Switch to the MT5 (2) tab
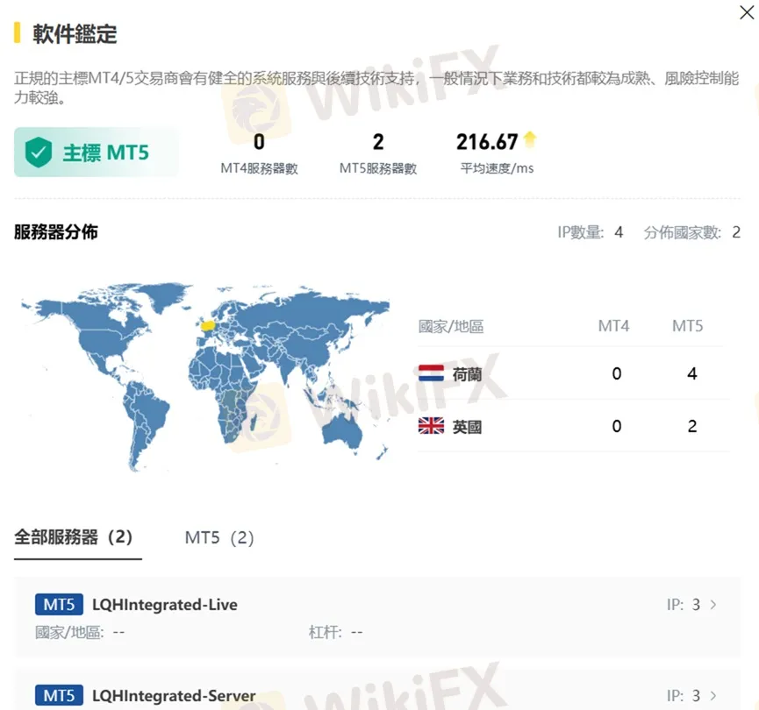The width and height of the screenshot is (759, 710). click(x=218, y=537)
